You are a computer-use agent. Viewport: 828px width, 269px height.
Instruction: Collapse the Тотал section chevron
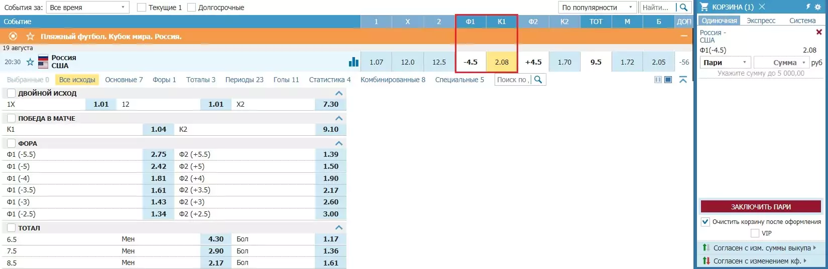coord(339,228)
